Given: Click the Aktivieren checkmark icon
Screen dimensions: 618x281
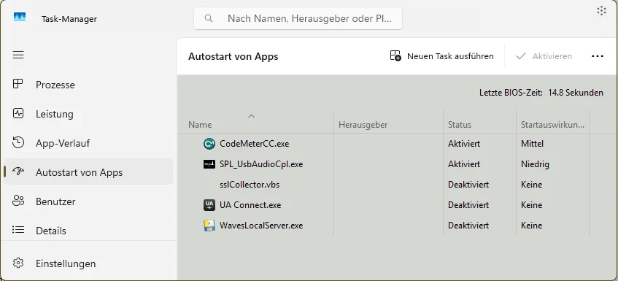Looking at the screenshot, I should click(521, 56).
